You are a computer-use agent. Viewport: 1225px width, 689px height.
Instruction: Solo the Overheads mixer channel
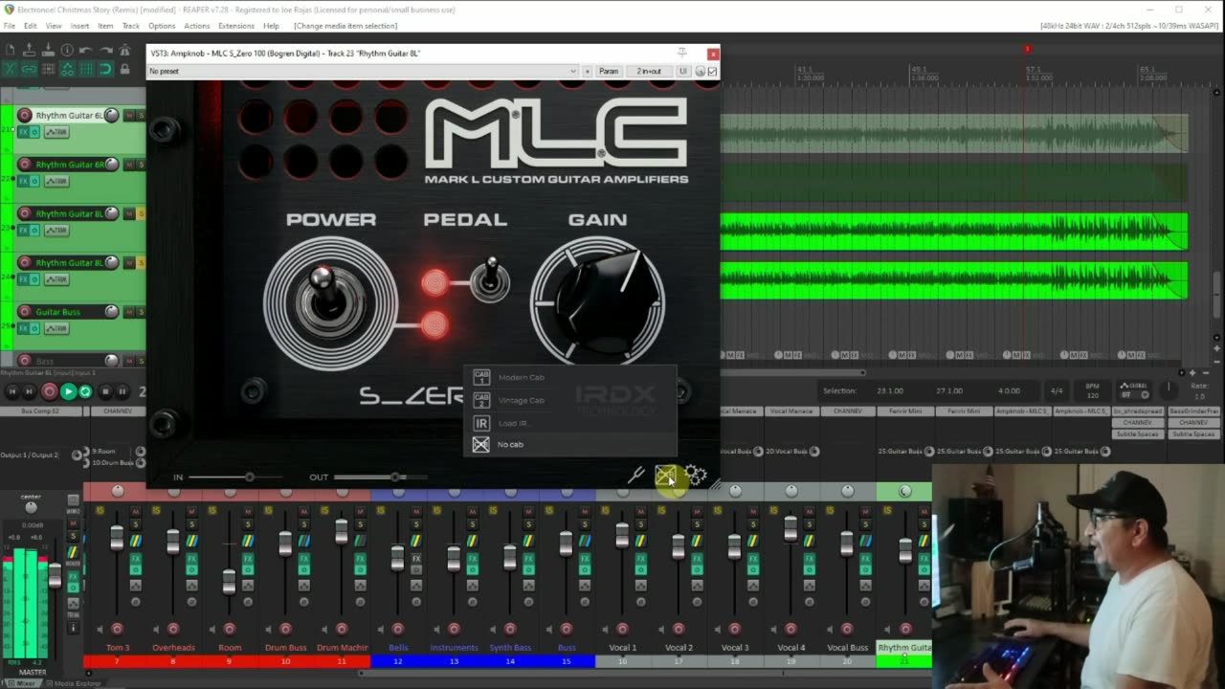(191, 524)
